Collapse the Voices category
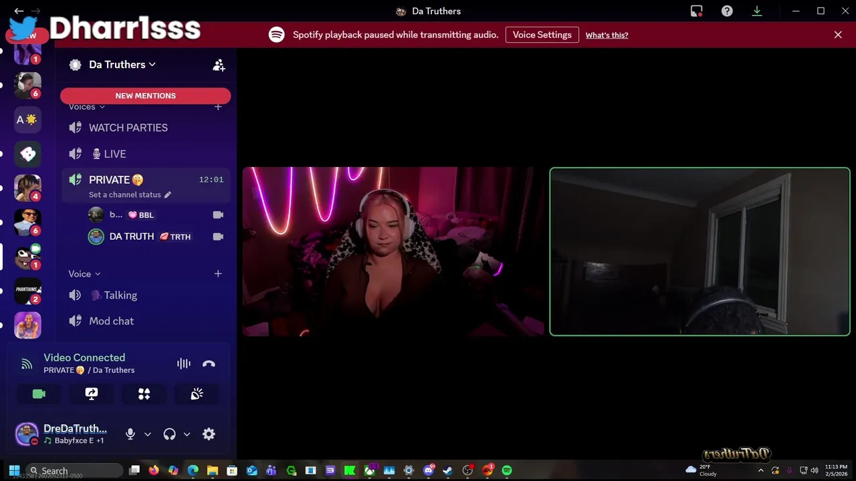The width and height of the screenshot is (856, 481). (x=87, y=107)
